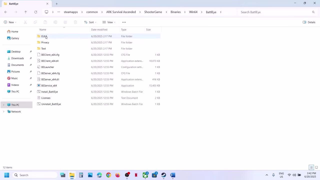
Task: Open the New item dropdown
Action: coord(10,22)
